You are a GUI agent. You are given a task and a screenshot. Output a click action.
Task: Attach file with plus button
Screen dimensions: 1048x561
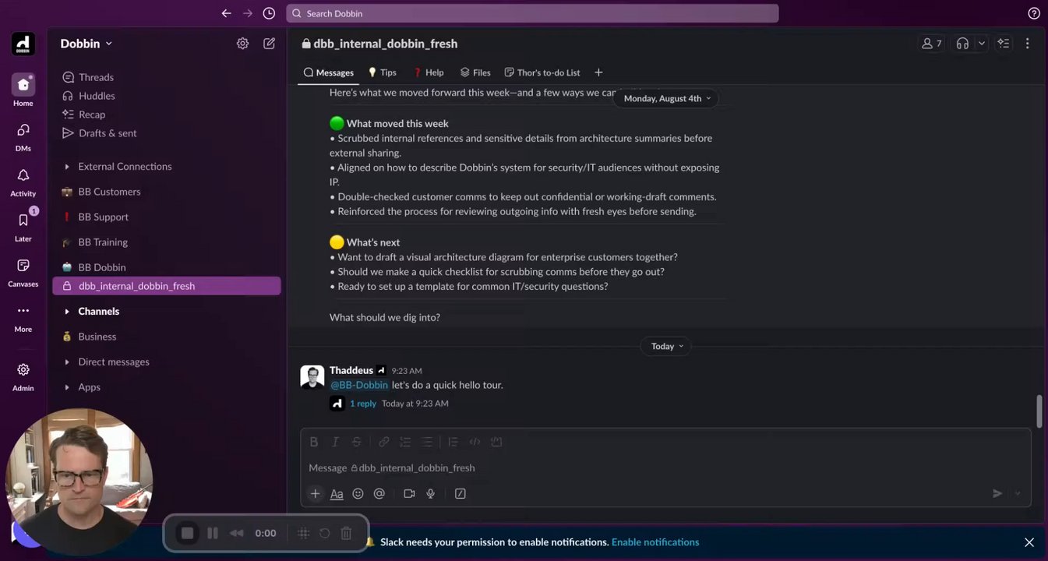pos(315,493)
